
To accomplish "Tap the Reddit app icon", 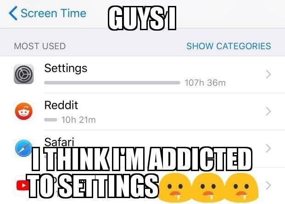I will click(23, 111).
